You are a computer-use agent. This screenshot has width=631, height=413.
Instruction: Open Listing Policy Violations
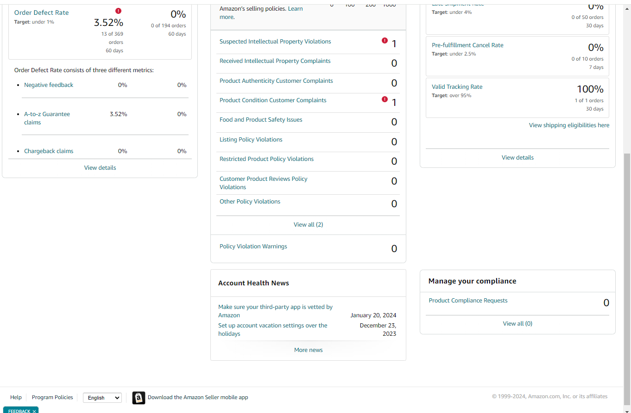[x=251, y=140]
